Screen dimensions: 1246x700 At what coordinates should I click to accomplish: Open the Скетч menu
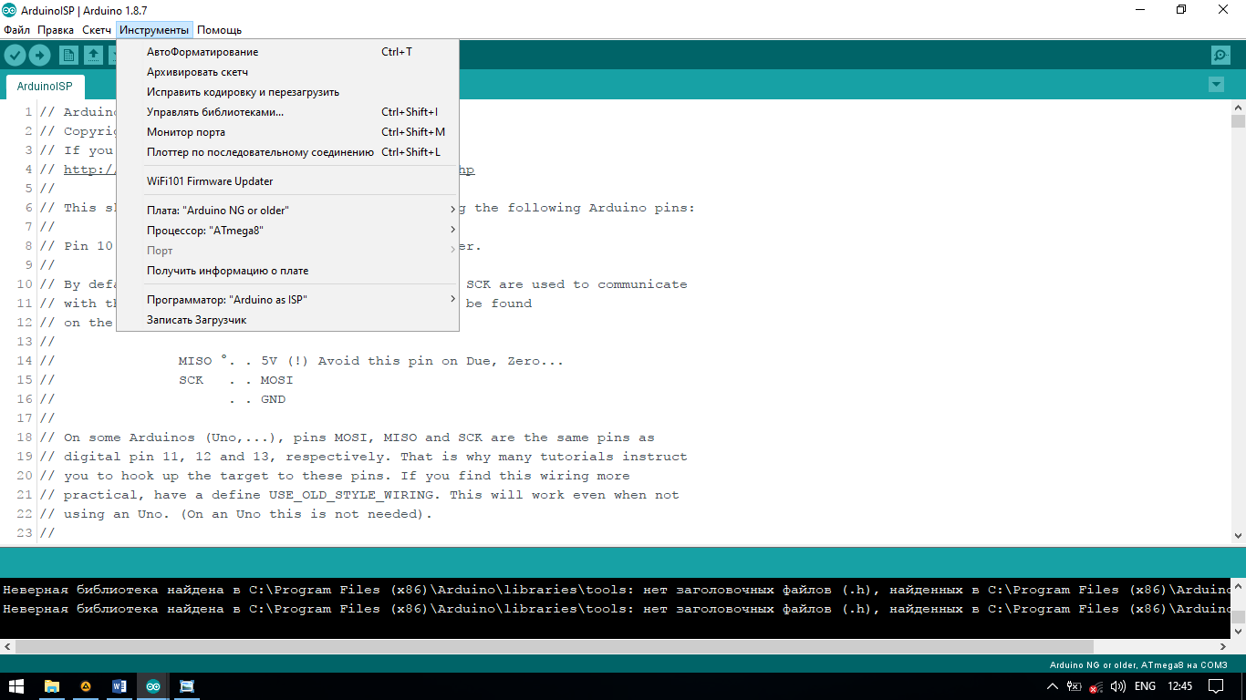click(97, 30)
